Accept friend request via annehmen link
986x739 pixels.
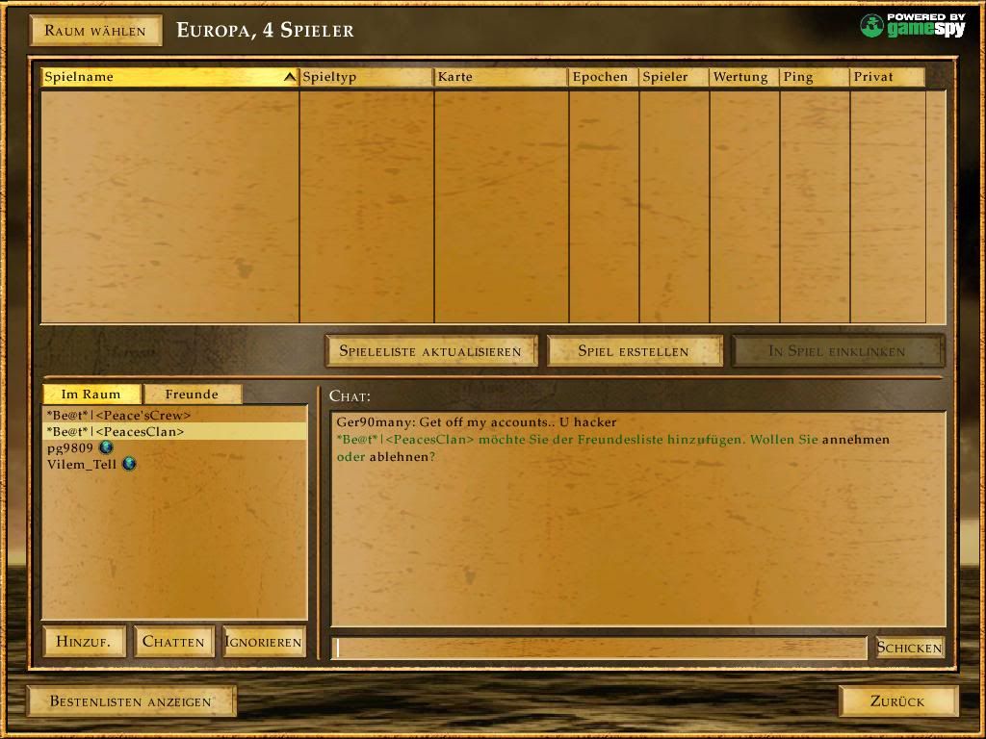tap(856, 440)
